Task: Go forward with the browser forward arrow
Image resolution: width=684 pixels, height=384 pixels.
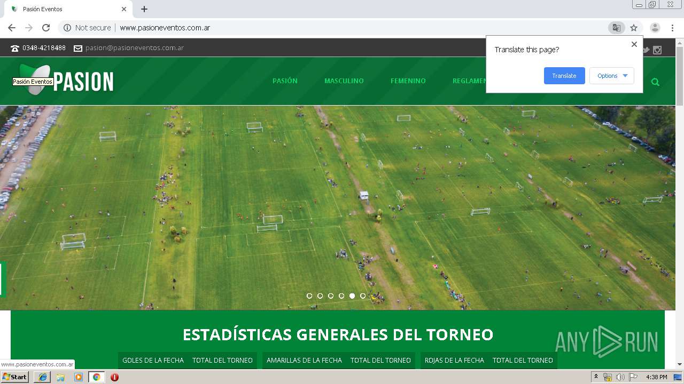Action: pyautogui.click(x=29, y=28)
